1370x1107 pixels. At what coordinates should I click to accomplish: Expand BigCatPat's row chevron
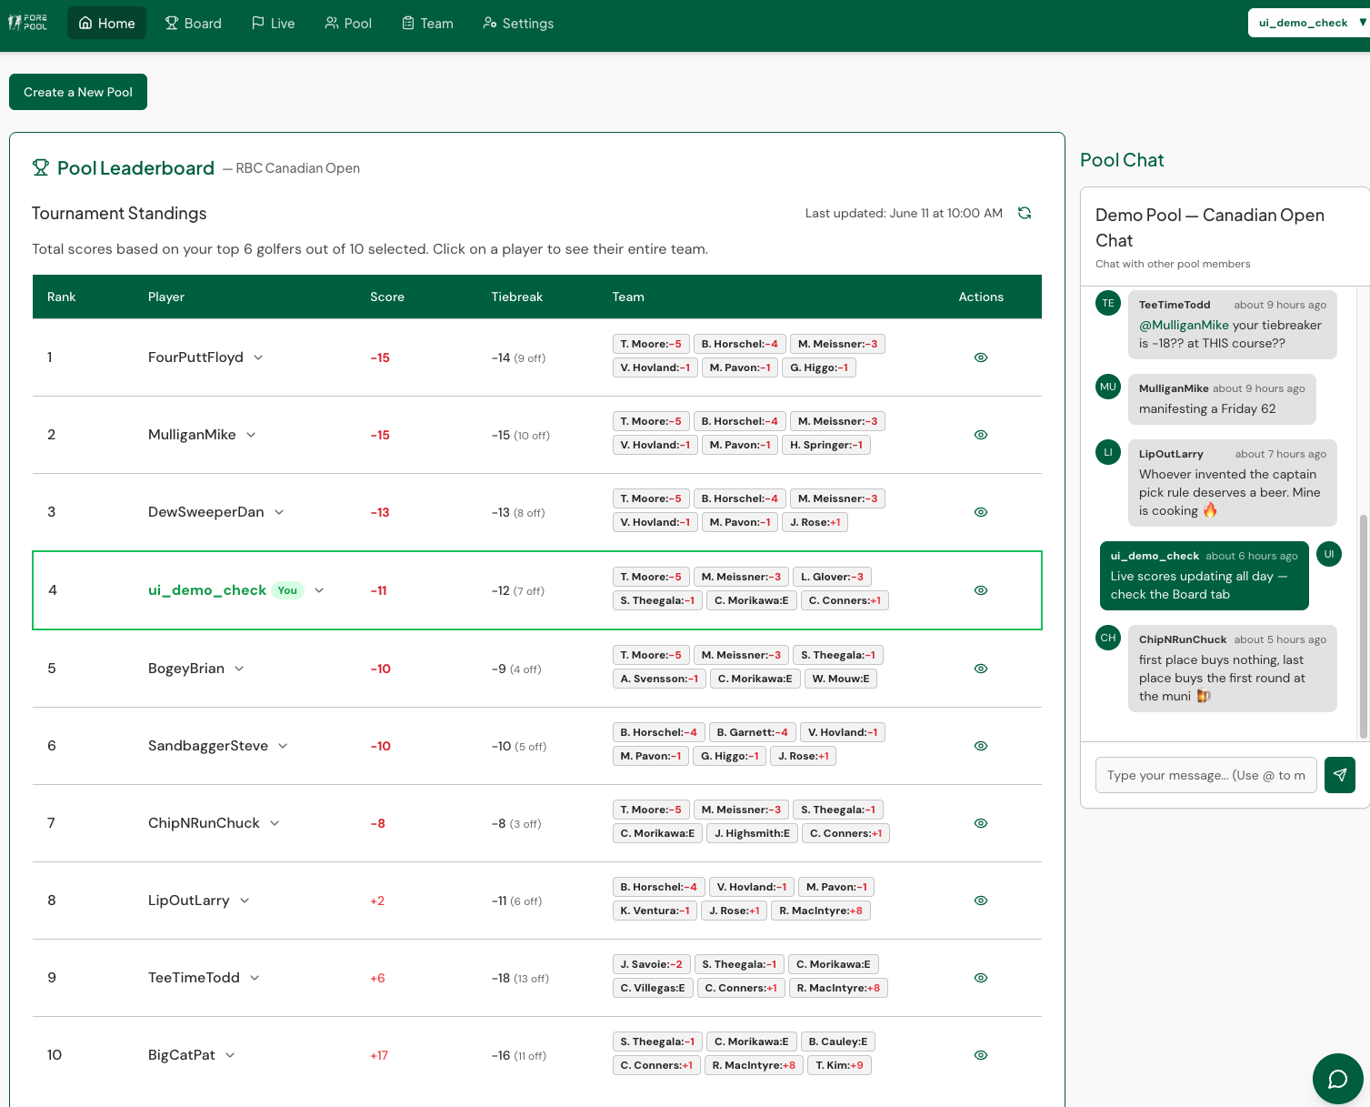230,1055
